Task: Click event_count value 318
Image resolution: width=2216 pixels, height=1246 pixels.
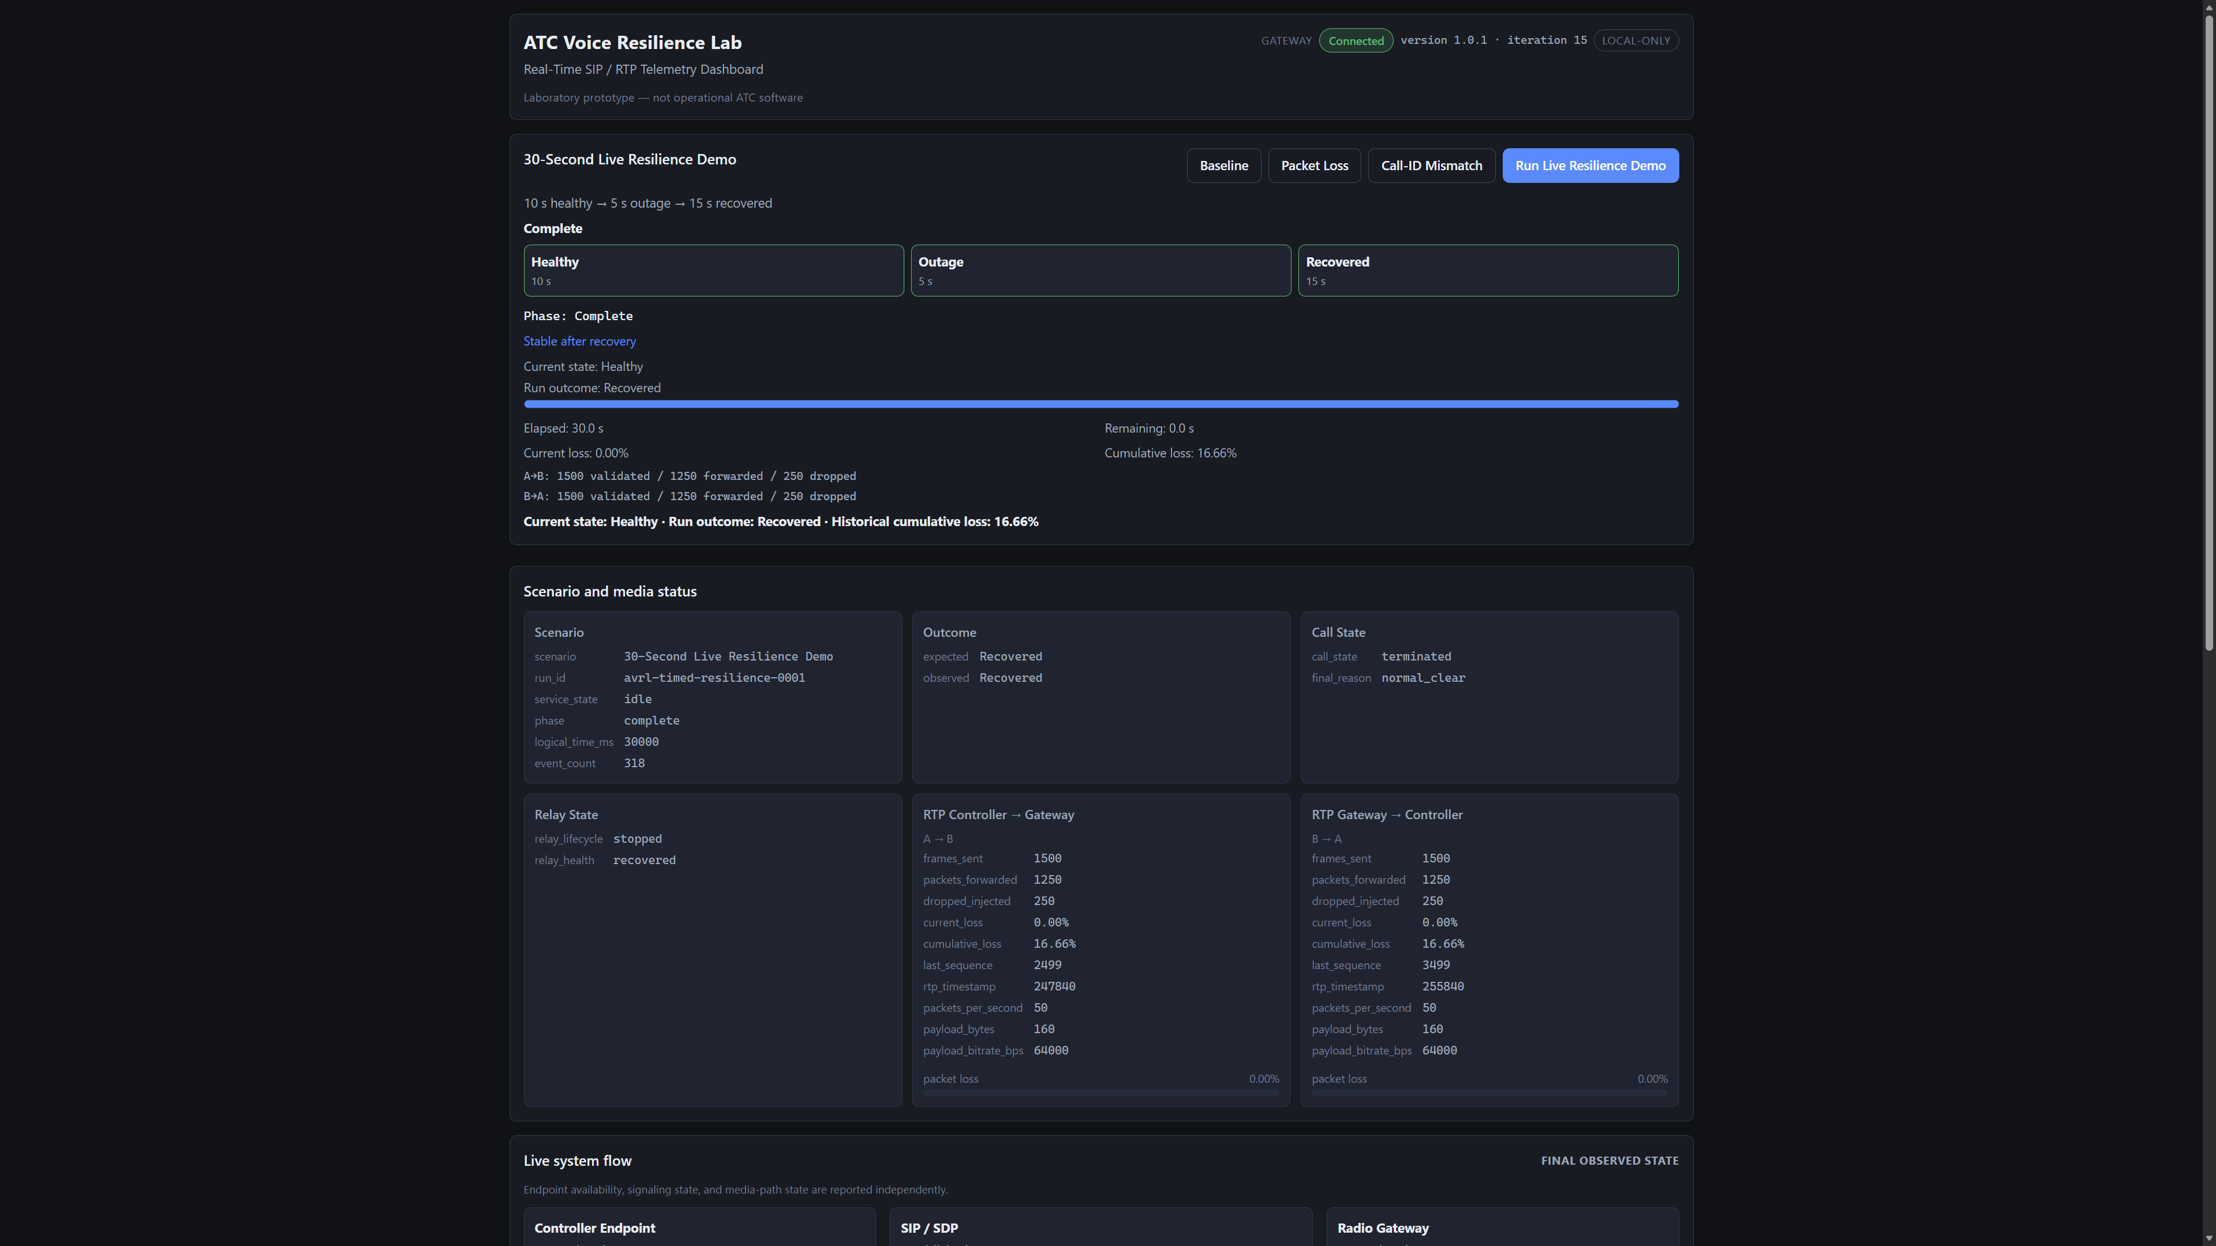Action: [634, 764]
